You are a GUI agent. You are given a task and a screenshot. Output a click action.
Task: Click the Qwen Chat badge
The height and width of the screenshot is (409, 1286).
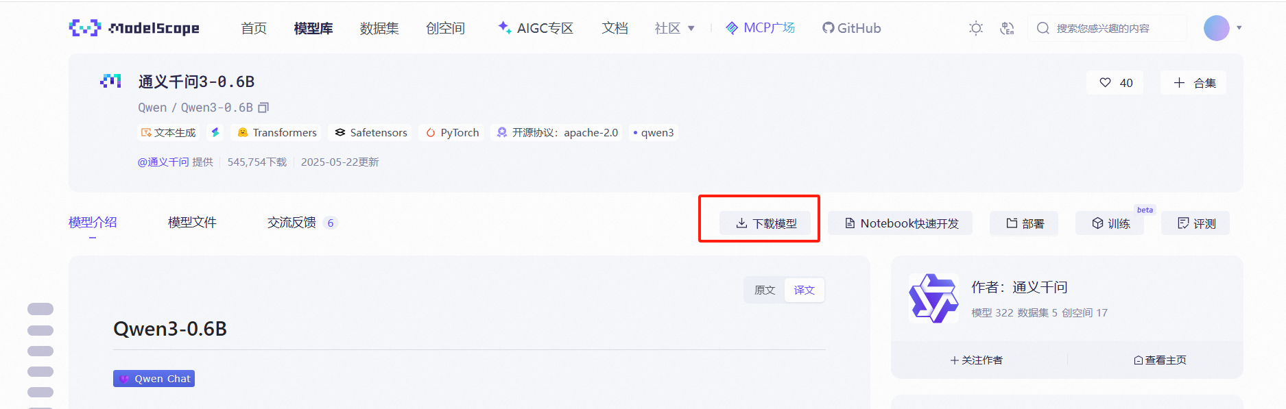(x=154, y=379)
